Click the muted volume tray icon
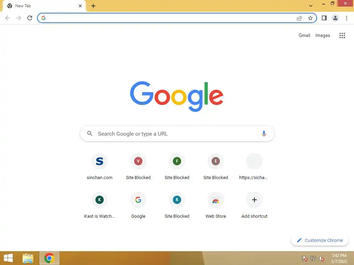The image size is (354, 265). click(x=321, y=258)
